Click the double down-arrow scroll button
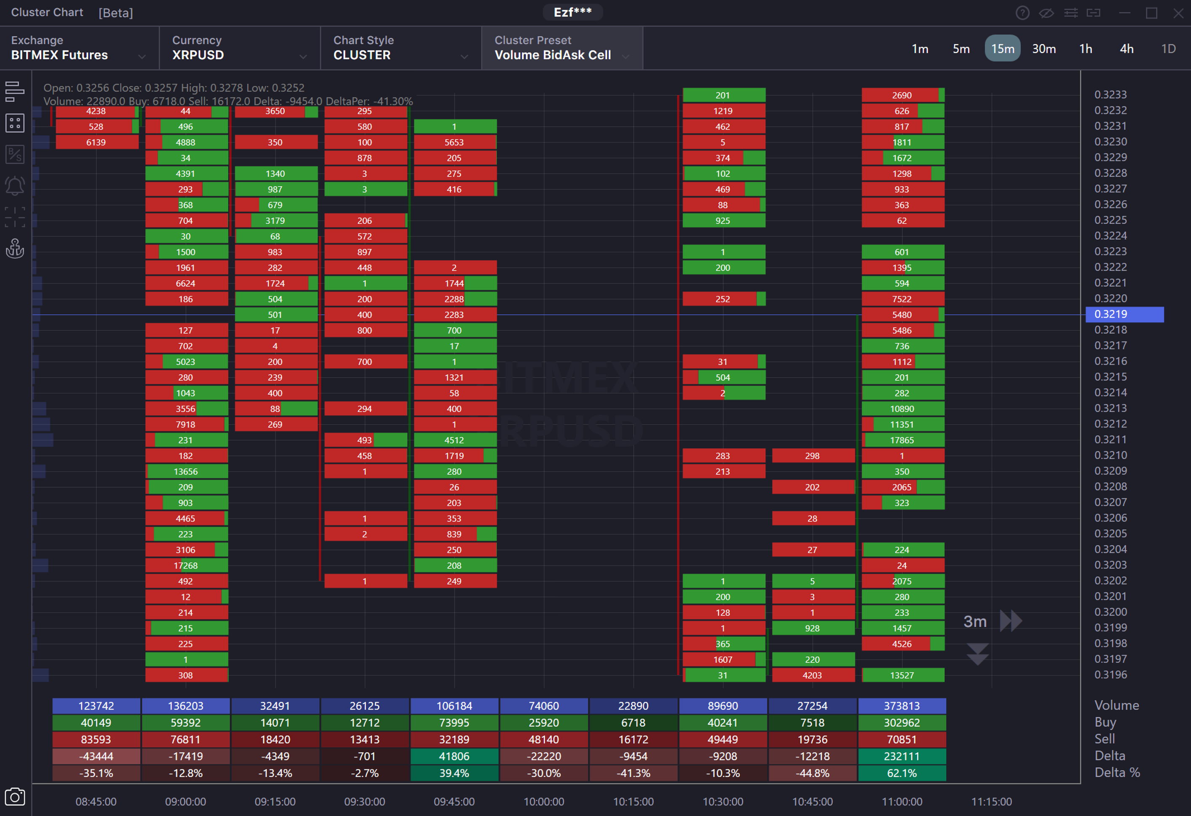This screenshot has height=816, width=1191. 977,654
